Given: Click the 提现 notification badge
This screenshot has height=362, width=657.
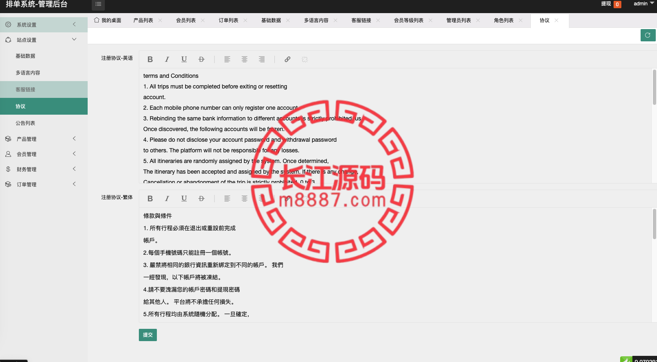Looking at the screenshot, I should point(617,5).
